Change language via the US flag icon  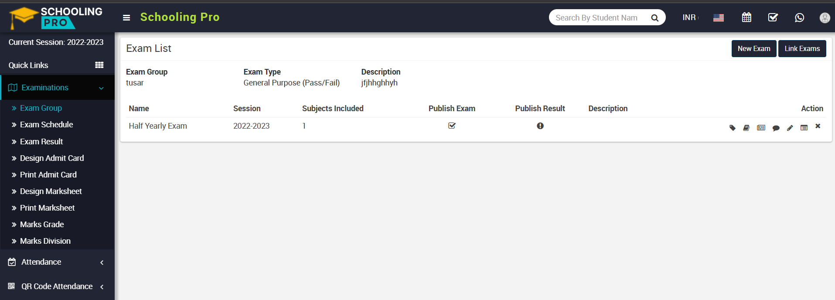(x=719, y=18)
